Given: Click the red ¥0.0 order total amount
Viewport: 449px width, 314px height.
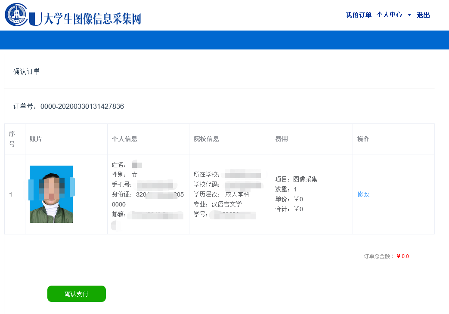Looking at the screenshot, I should pyautogui.click(x=403, y=256).
